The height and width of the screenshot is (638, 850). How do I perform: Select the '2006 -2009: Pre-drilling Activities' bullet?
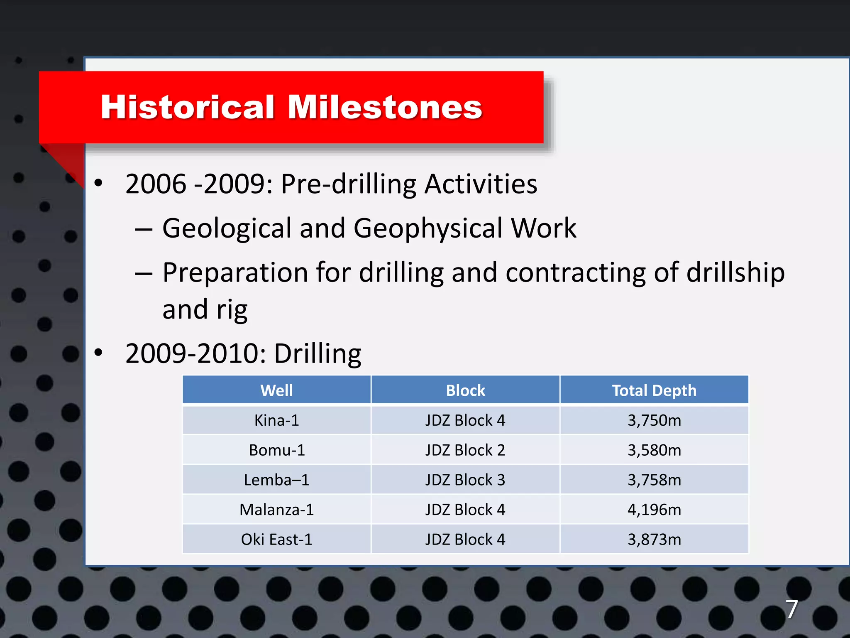(x=331, y=184)
